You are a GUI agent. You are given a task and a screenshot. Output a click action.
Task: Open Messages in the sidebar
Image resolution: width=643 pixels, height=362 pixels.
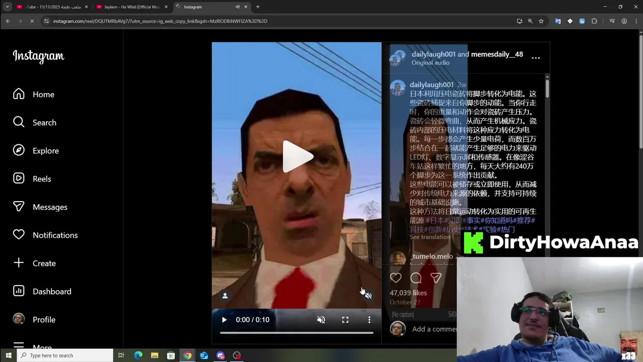pos(40,207)
